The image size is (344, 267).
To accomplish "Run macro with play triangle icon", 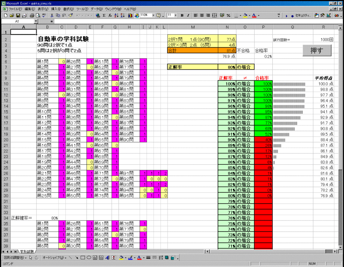I will pyautogui.click(x=286, y=16).
